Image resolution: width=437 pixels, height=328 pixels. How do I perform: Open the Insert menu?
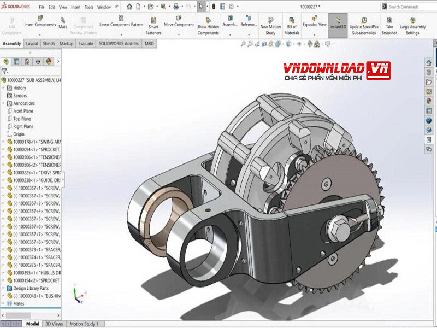(75, 7)
